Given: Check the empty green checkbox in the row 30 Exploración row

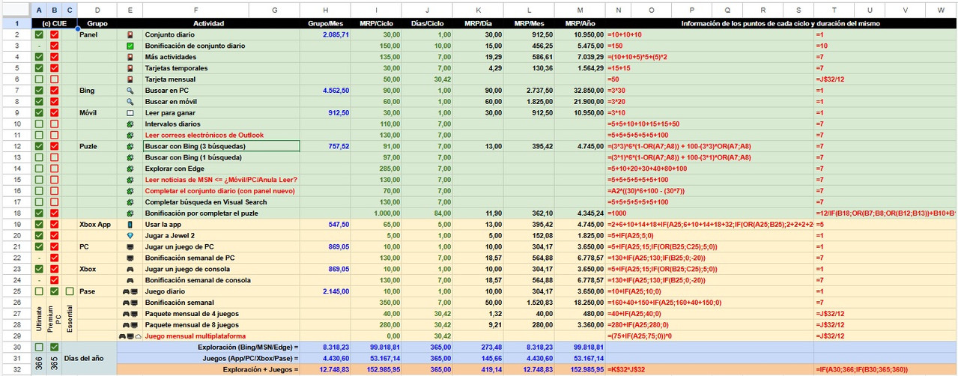Looking at the screenshot, I should click(39, 348).
